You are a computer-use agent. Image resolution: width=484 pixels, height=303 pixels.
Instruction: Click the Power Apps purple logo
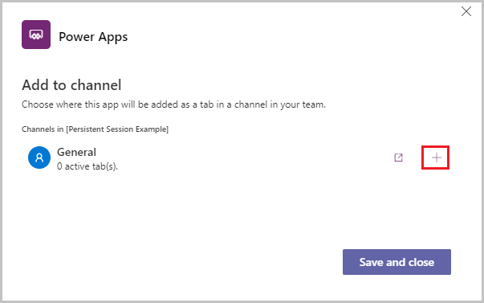pyautogui.click(x=36, y=35)
